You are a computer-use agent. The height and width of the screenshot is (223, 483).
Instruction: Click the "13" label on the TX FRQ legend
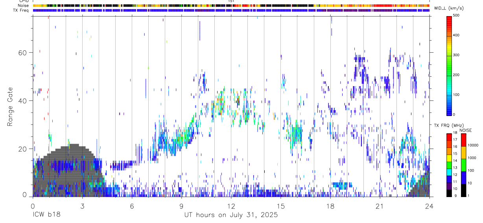455,168
